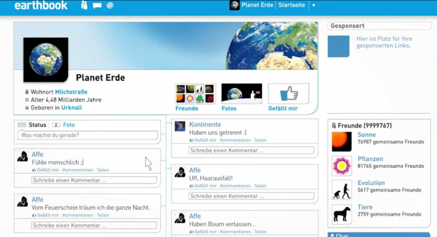The image size is (437, 237).
Task: Click Teilen on Kontinente post
Action: (260, 140)
